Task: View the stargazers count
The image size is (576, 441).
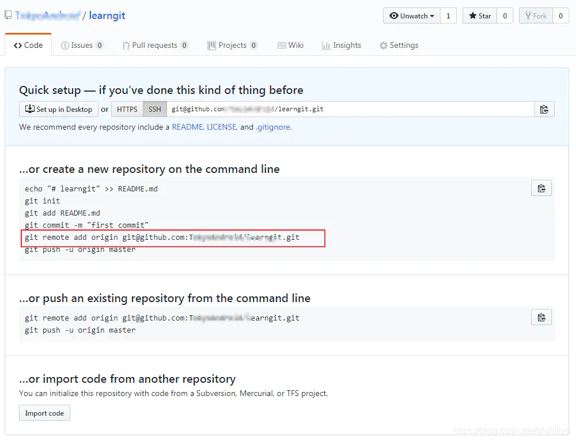Action: (505, 16)
